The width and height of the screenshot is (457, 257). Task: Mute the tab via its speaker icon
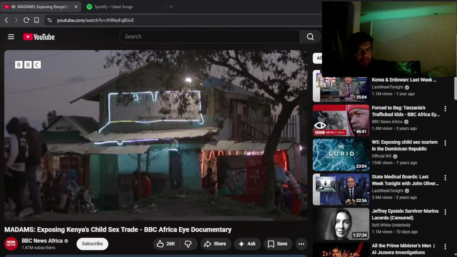pos(13,7)
